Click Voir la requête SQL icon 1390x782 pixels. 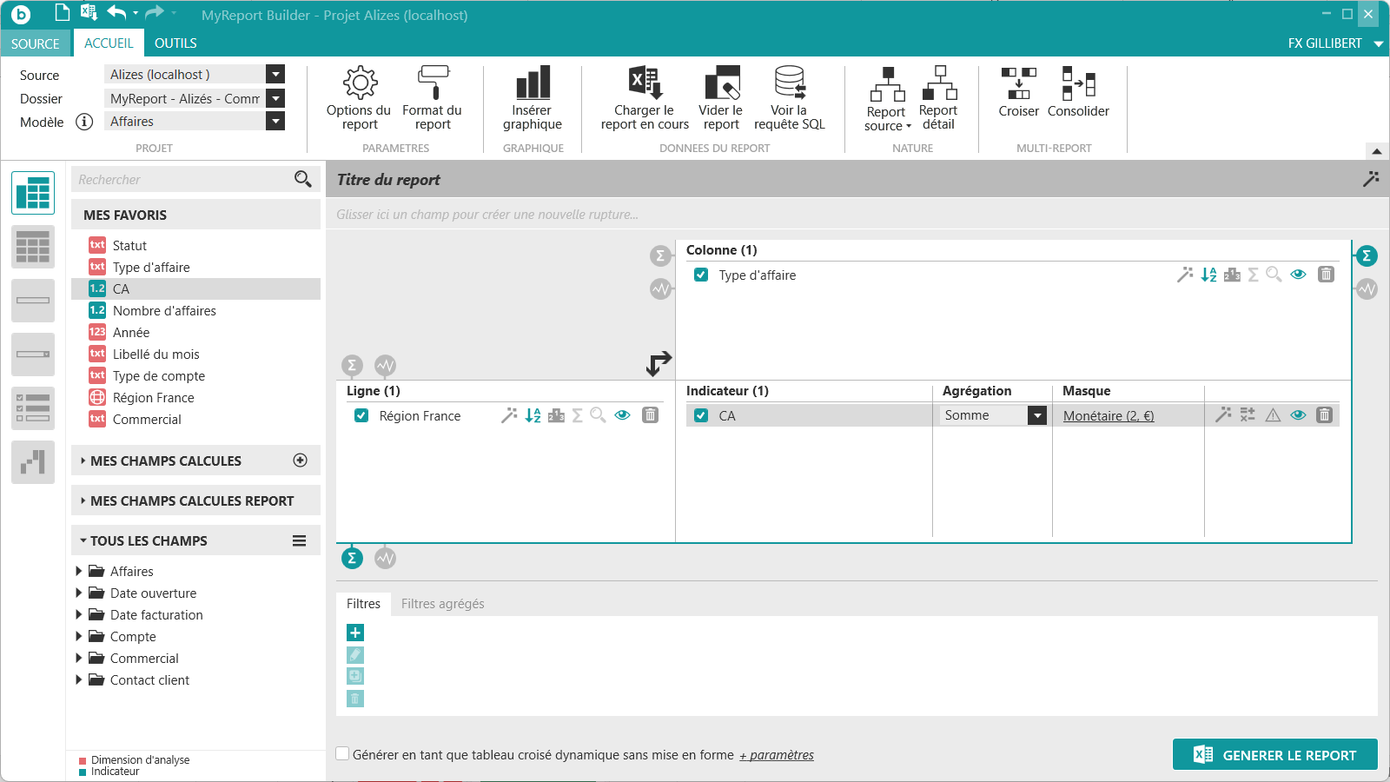790,83
